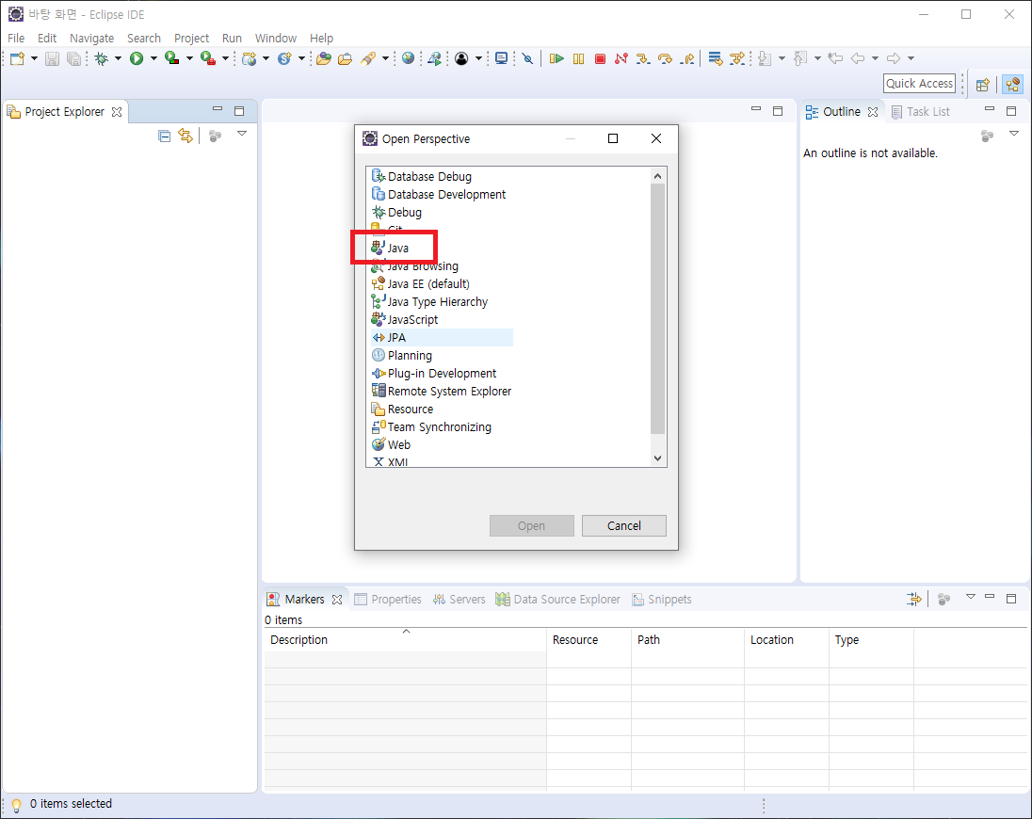Viewport: 1032px width, 819px height.
Task: Click the Step Return icon
Action: point(687,58)
